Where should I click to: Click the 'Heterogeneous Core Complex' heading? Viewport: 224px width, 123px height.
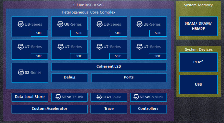click(89, 12)
